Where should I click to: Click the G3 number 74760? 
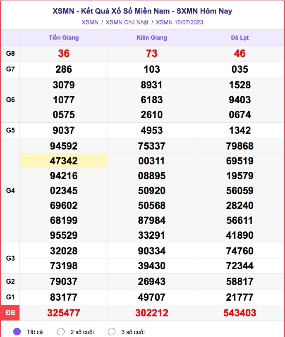pos(240,251)
